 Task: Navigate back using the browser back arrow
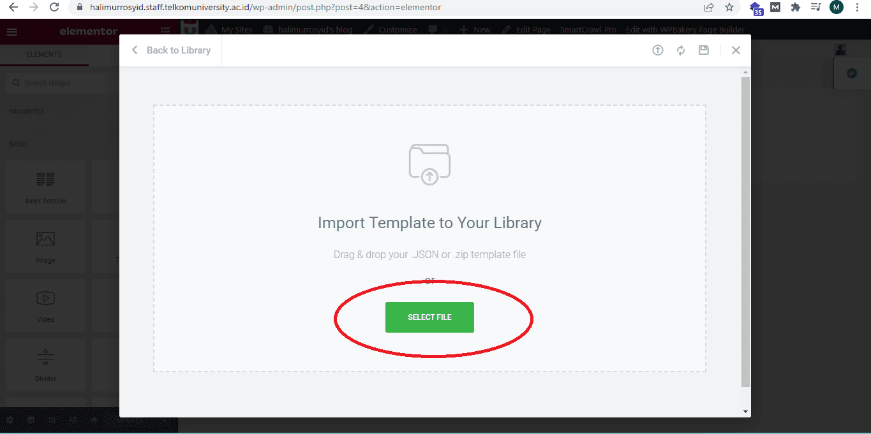(x=13, y=8)
